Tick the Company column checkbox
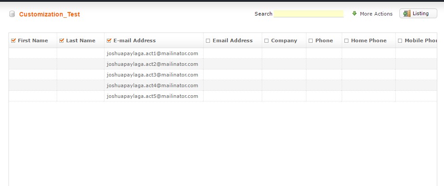 (267, 41)
